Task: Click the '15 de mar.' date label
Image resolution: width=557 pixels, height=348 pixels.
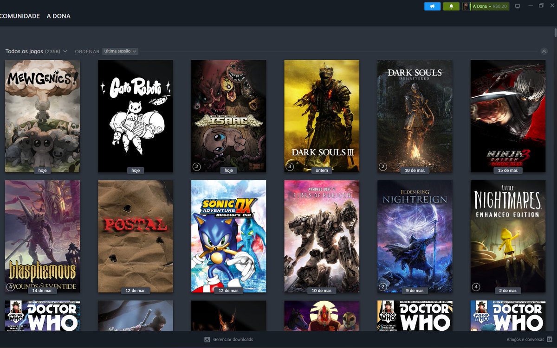Action: pyautogui.click(x=508, y=171)
